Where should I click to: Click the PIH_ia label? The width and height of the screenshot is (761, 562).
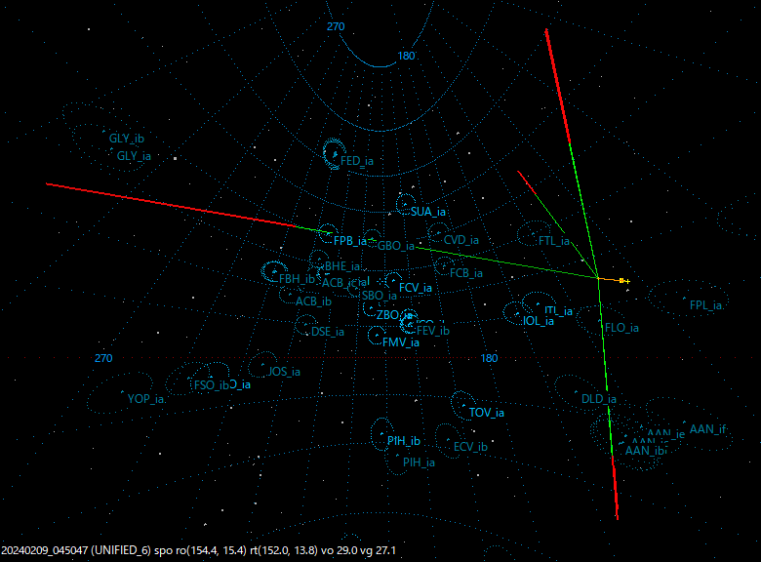(419, 462)
